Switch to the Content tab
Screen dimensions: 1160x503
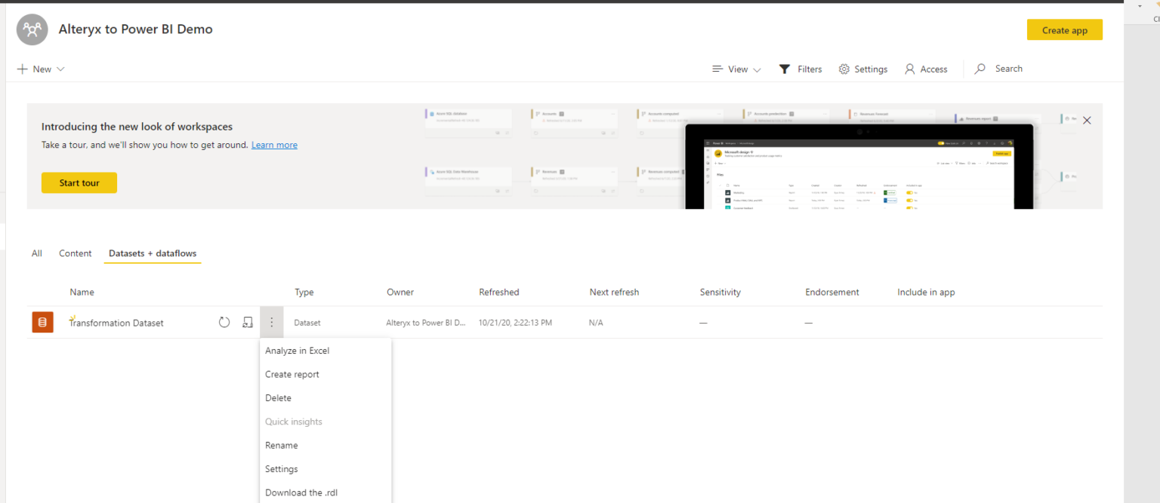point(76,253)
